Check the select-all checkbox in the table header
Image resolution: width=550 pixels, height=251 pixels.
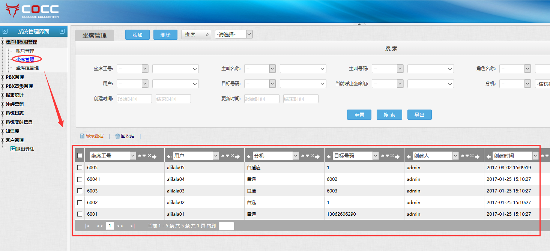click(80, 156)
